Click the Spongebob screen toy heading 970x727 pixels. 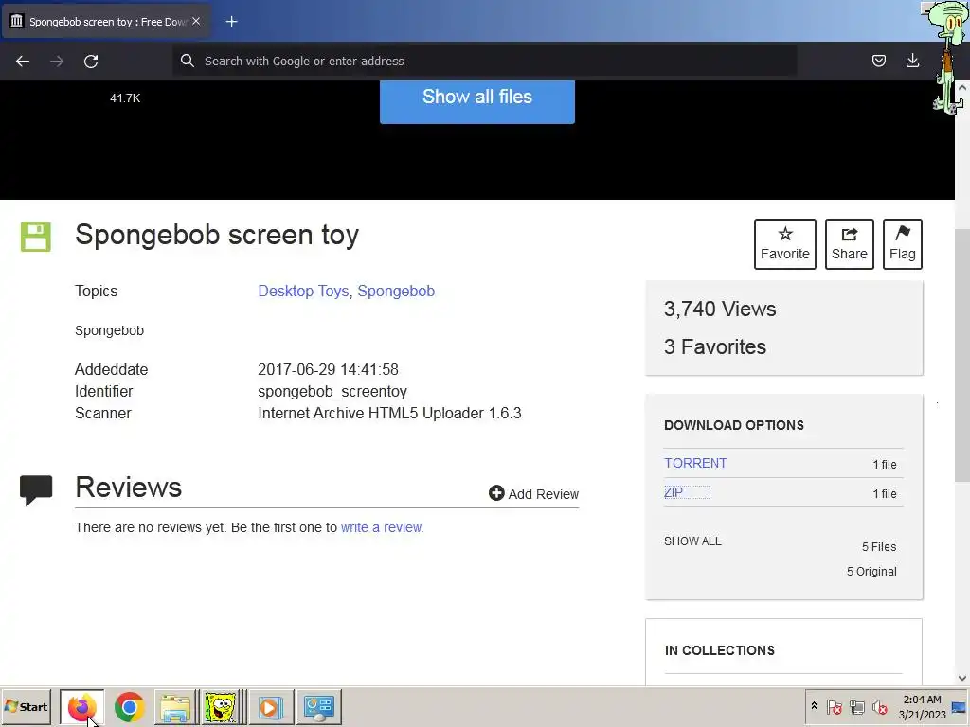point(217,236)
